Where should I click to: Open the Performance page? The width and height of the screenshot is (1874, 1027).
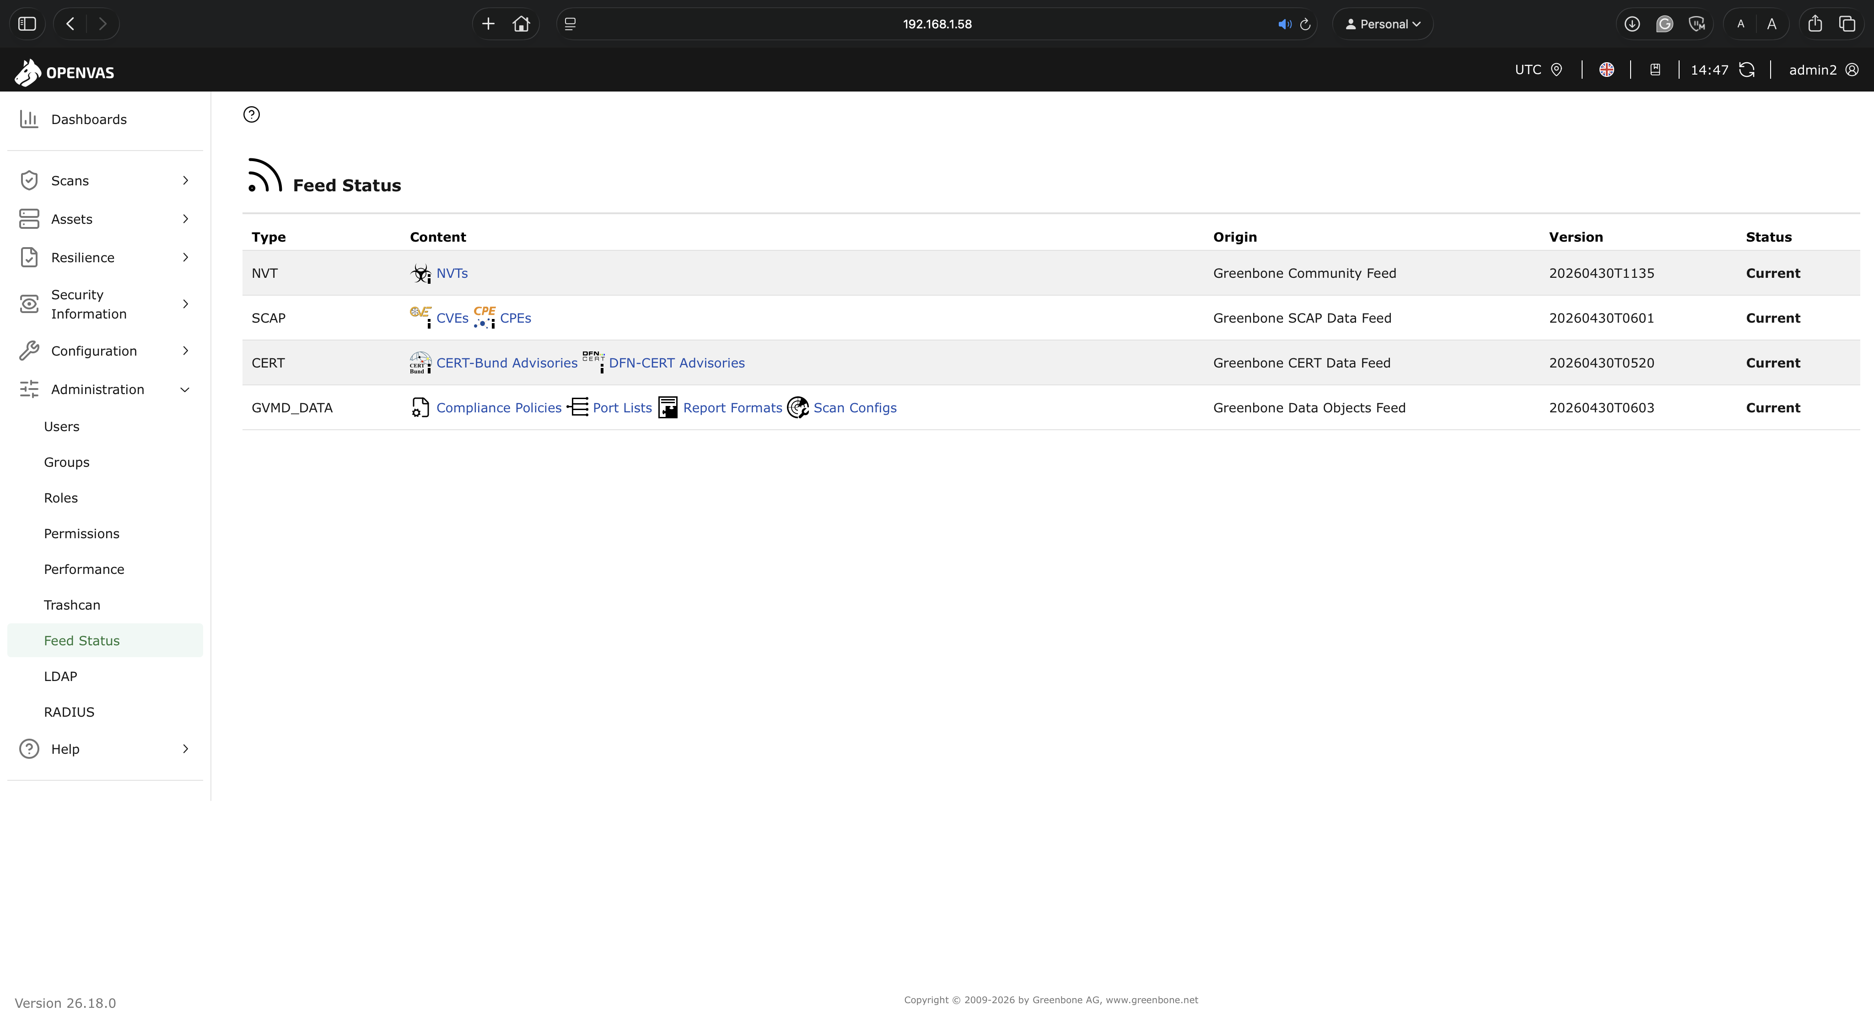pos(84,569)
